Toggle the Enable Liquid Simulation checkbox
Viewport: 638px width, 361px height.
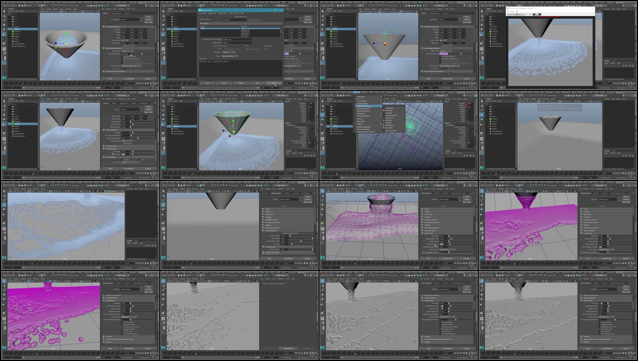(x=281, y=233)
